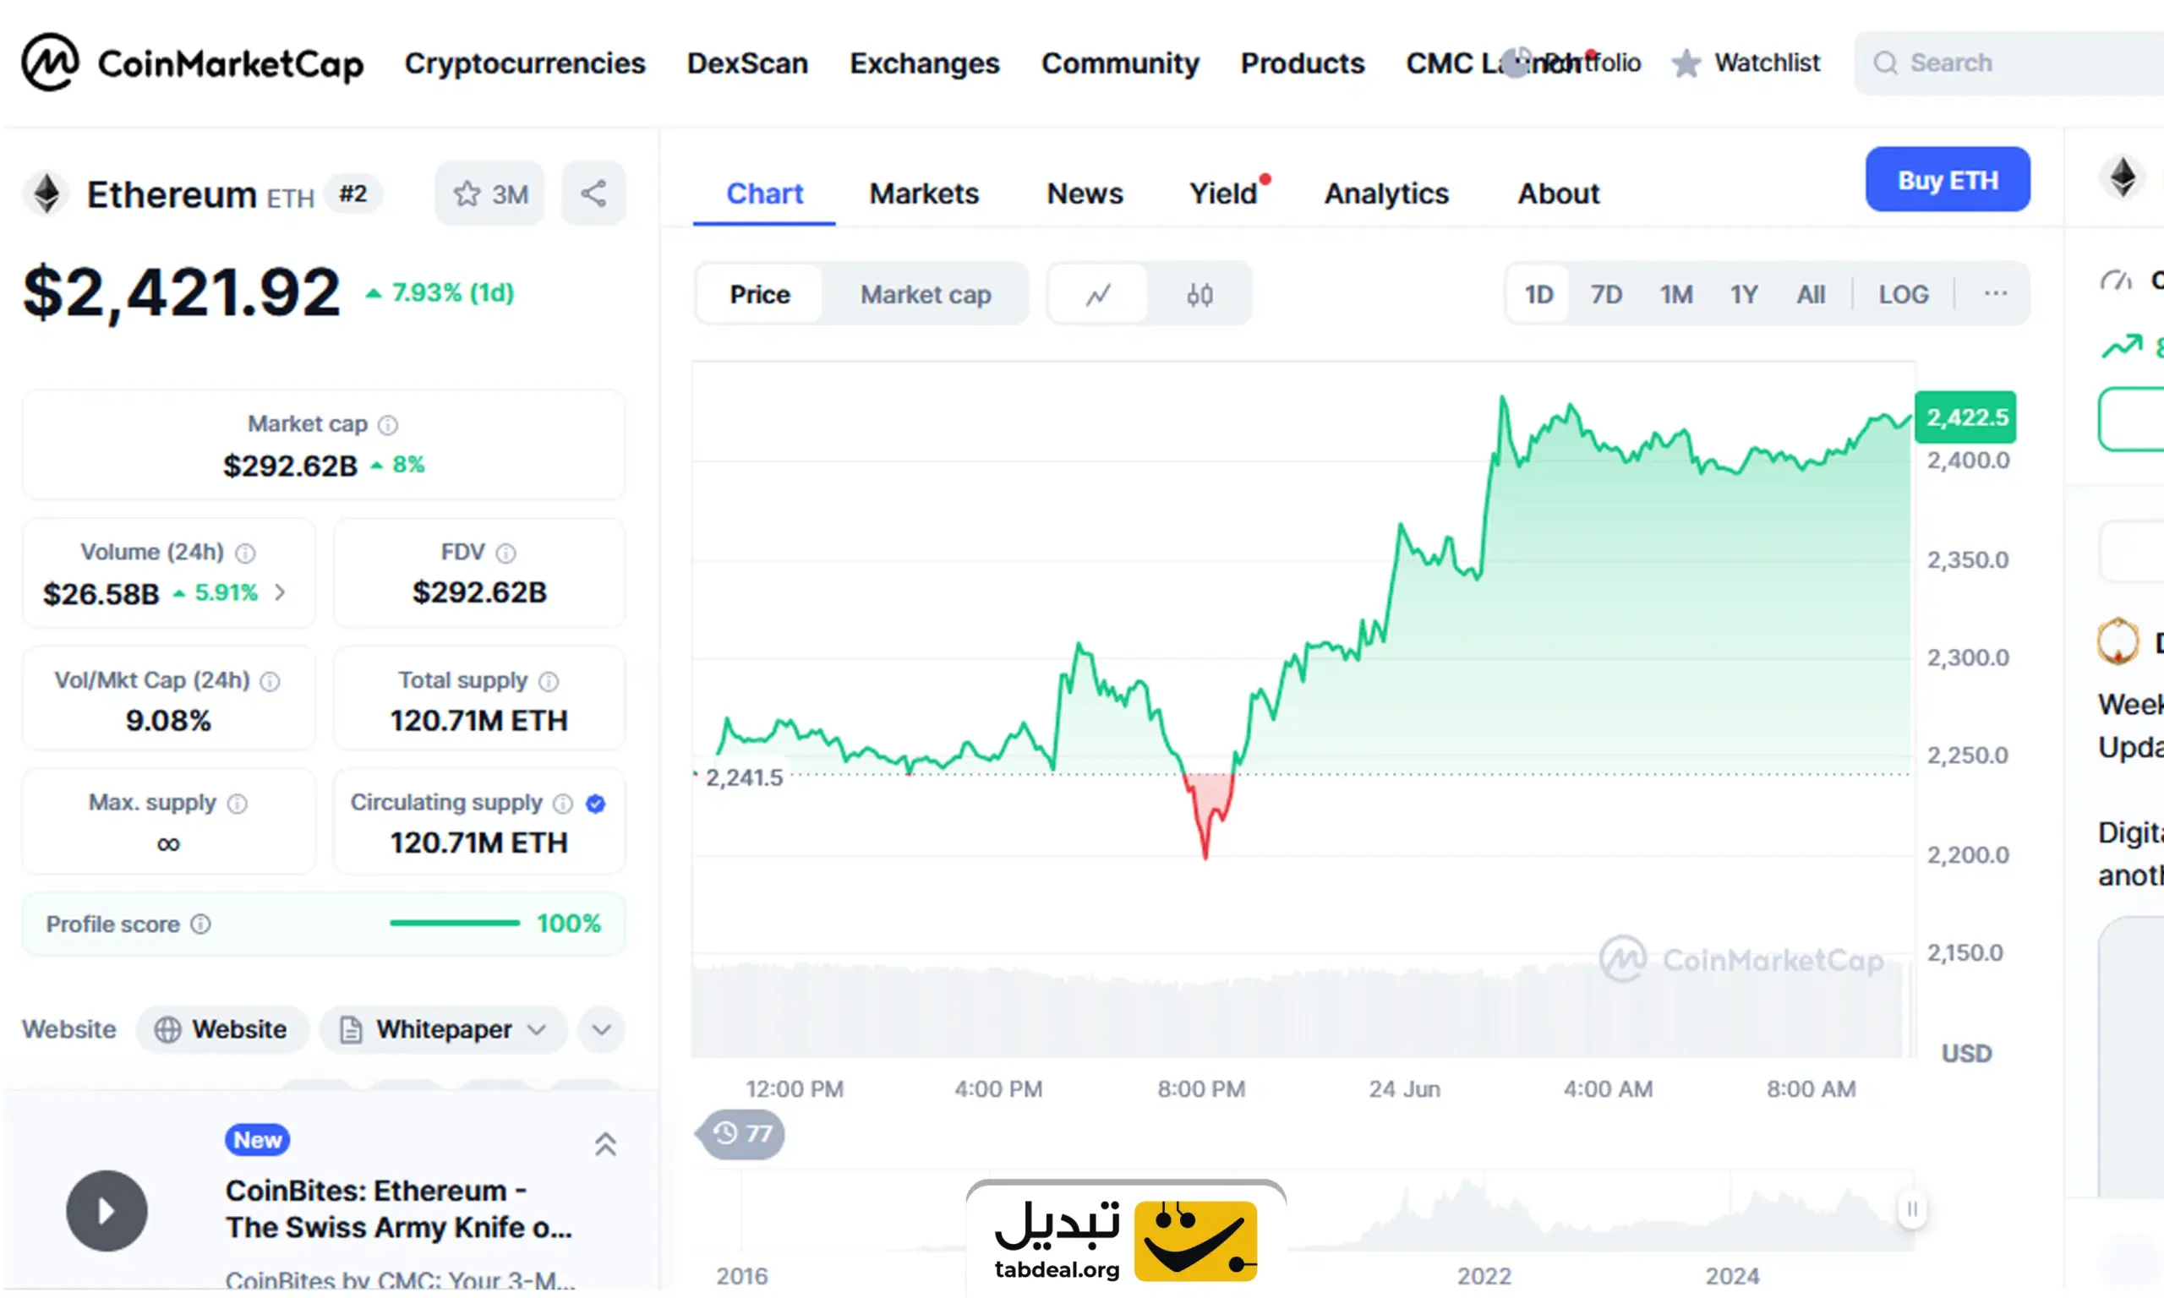
Task: Click the Market cap info icon
Action: coord(387,425)
